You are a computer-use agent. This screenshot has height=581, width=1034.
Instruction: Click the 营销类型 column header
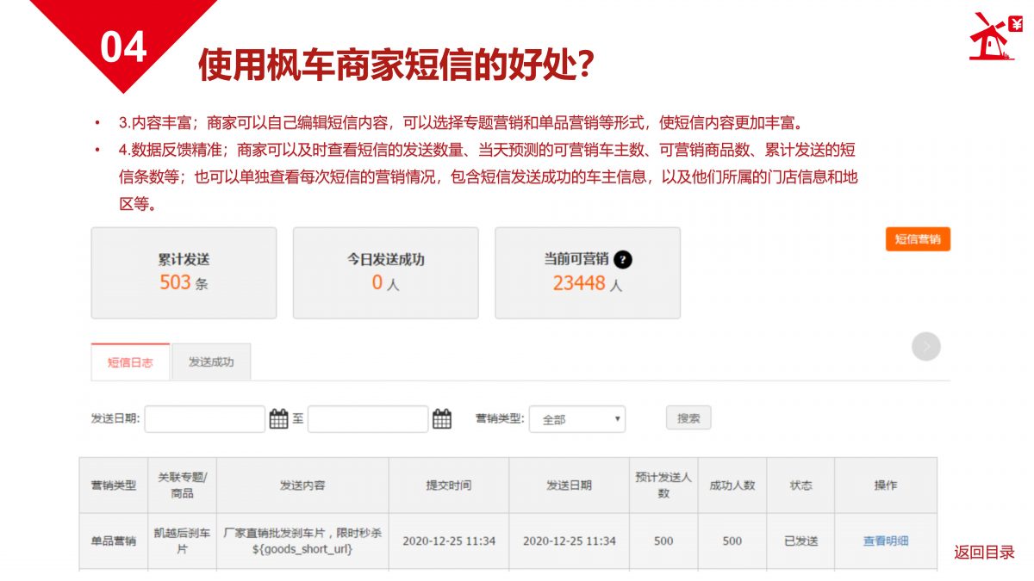click(x=114, y=485)
